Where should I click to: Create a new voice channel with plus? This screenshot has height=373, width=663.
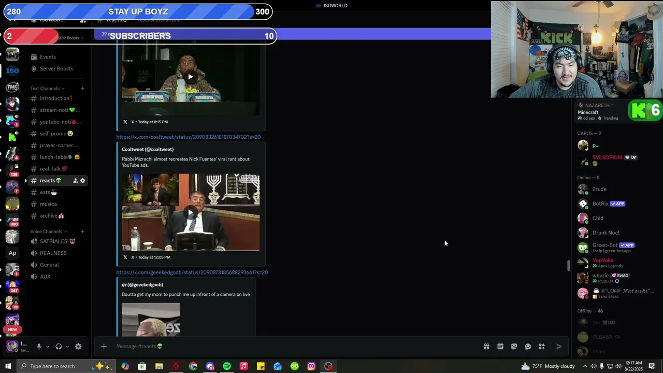pyautogui.click(x=82, y=232)
